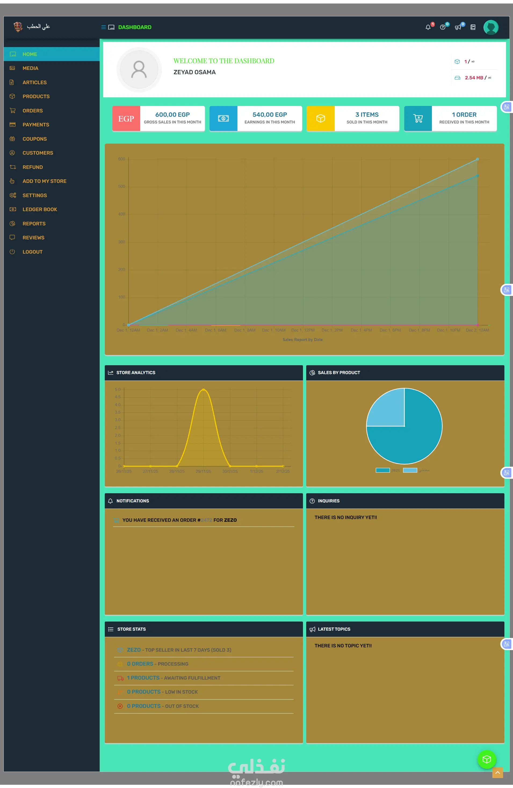Toggle the sidebar with the hamburger icon
Image resolution: width=513 pixels, height=788 pixels.
(103, 27)
